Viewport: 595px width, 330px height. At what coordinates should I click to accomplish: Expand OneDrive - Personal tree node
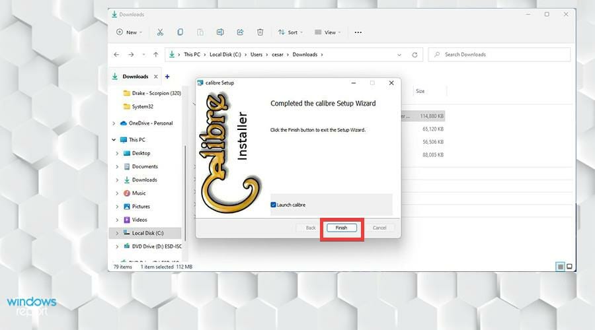(114, 123)
